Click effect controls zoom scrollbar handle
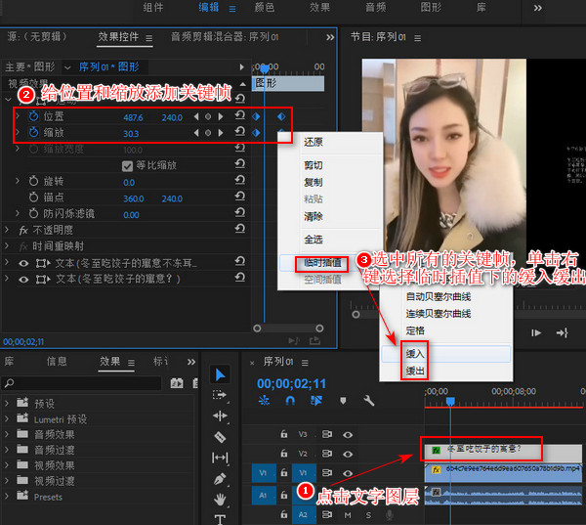This screenshot has height=525, width=586. pyautogui.click(x=288, y=328)
